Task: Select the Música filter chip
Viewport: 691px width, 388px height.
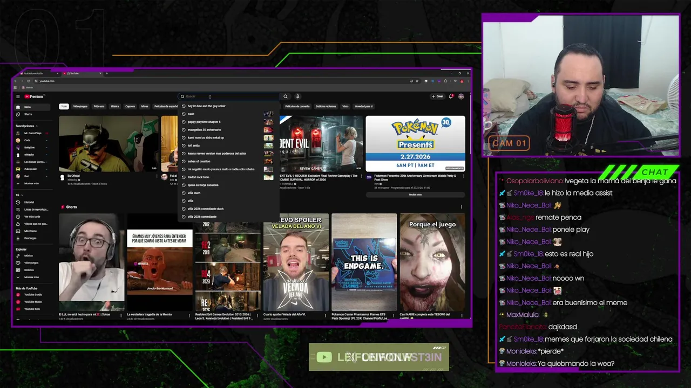Action: [115, 106]
